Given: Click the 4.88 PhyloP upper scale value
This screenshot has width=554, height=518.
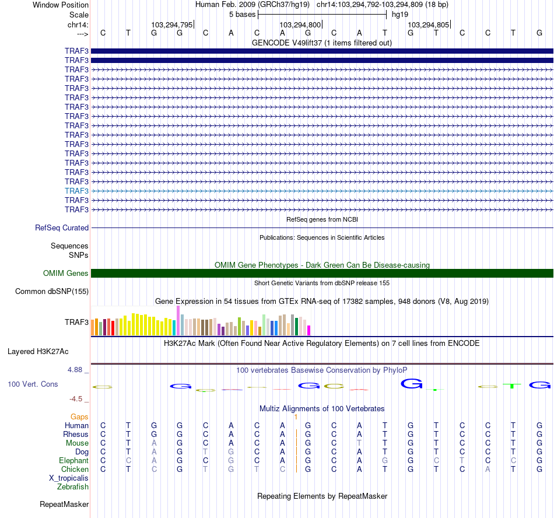Looking at the screenshot, I should pyautogui.click(x=75, y=370).
